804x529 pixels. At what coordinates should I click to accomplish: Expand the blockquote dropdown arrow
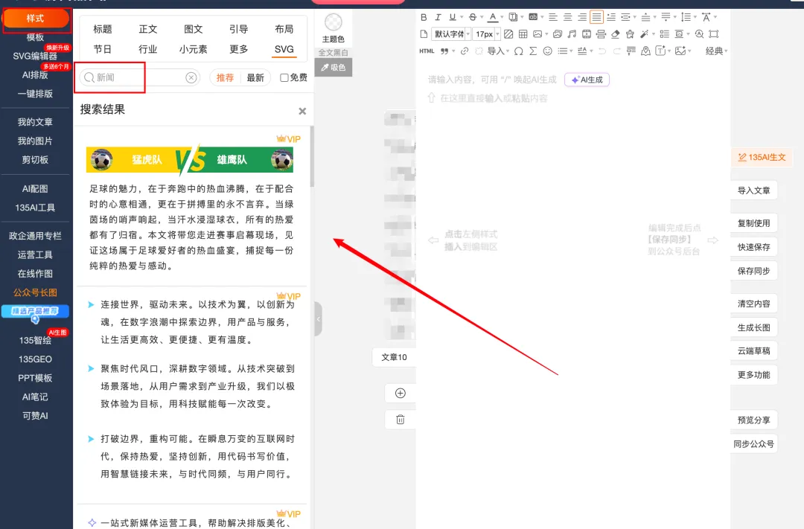(x=453, y=51)
